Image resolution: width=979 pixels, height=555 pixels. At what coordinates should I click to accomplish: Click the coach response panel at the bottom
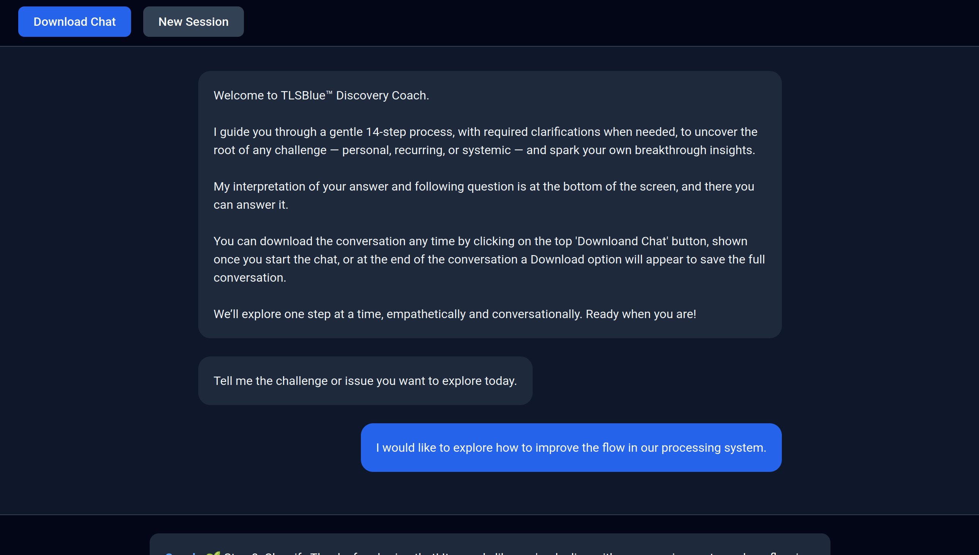coord(490,546)
